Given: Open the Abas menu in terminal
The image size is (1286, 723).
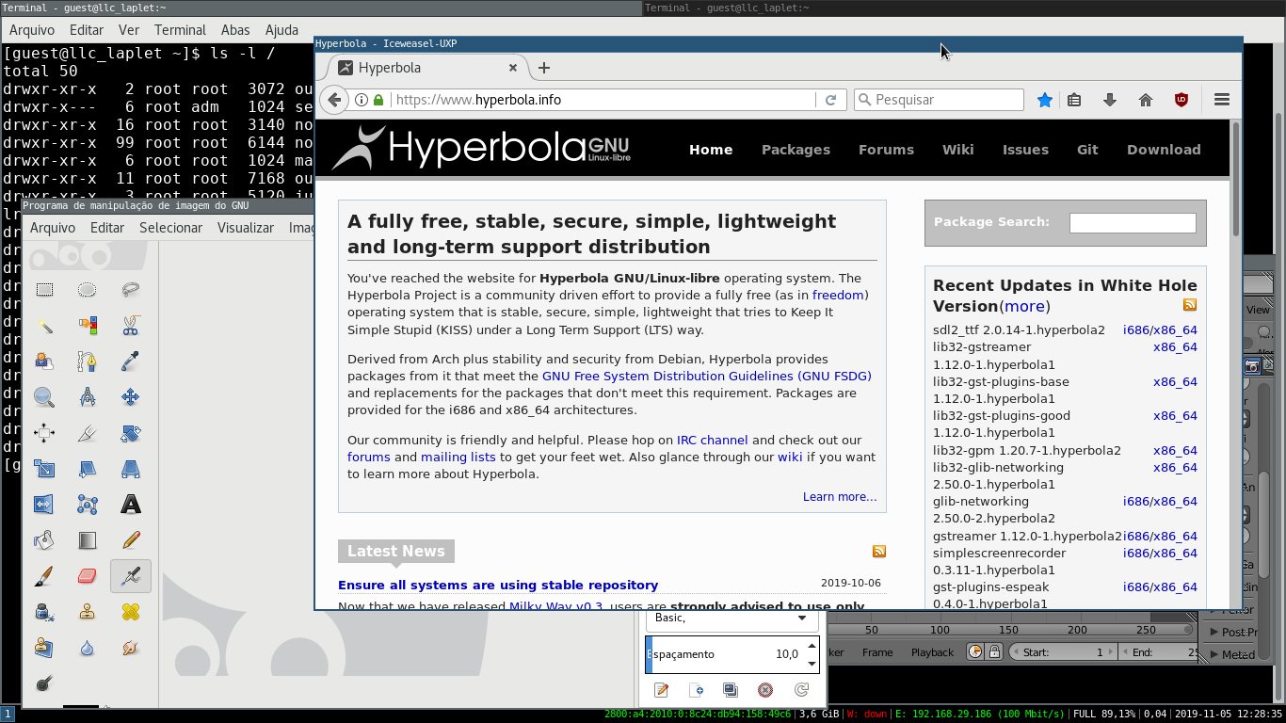Looking at the screenshot, I should (x=235, y=30).
